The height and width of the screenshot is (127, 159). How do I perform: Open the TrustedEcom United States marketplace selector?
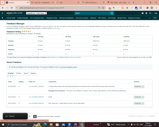pos(37,13)
